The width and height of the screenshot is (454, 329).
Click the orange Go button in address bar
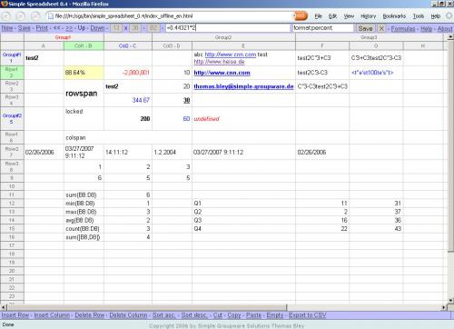pyautogui.click(x=300, y=16)
